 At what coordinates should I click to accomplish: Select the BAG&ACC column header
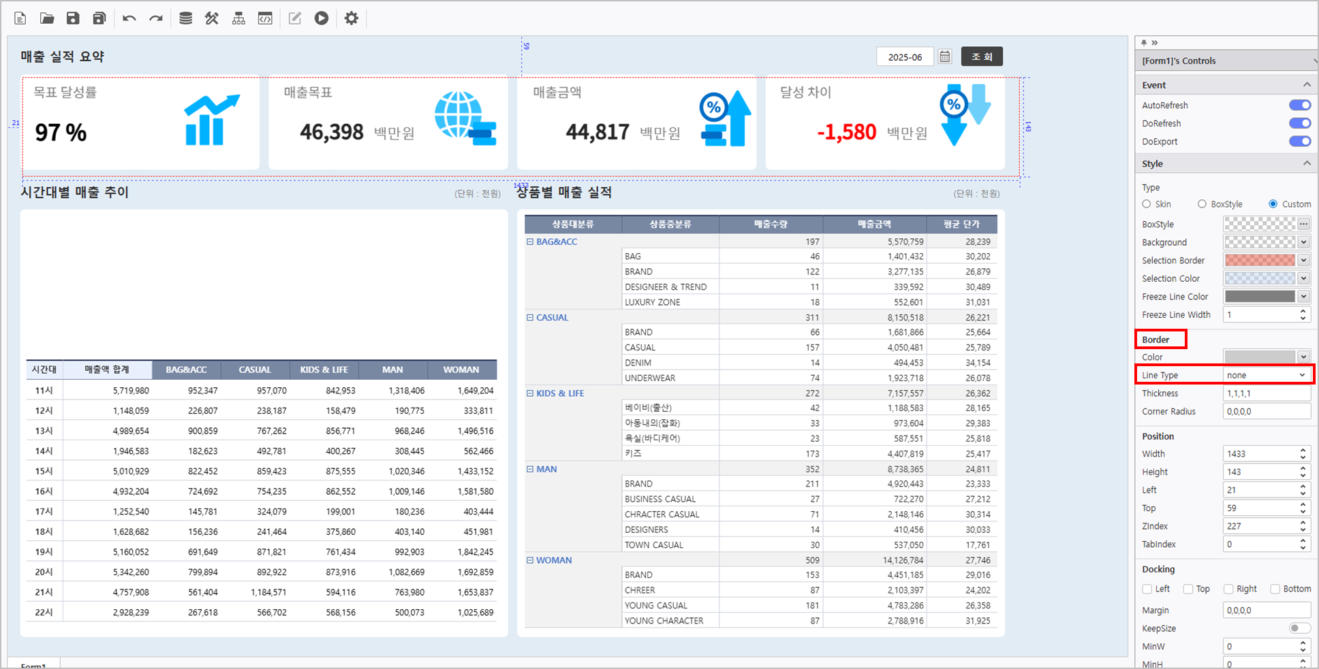186,370
